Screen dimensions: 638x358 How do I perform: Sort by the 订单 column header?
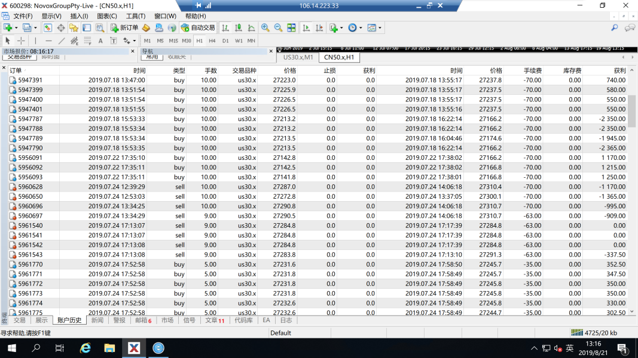pos(16,70)
